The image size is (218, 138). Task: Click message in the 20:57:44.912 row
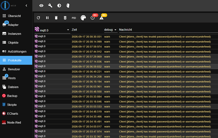[165, 52]
